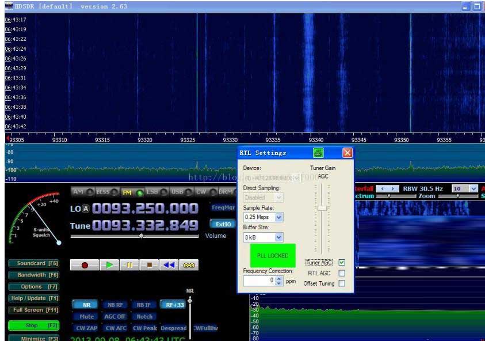Enable the Offset Tuning checkbox
The width and height of the screenshot is (485, 341).
click(342, 283)
